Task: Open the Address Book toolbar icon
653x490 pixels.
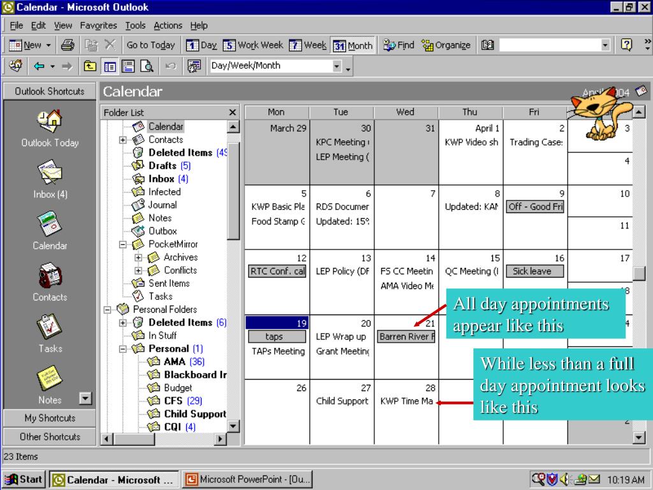Action: tap(487, 45)
